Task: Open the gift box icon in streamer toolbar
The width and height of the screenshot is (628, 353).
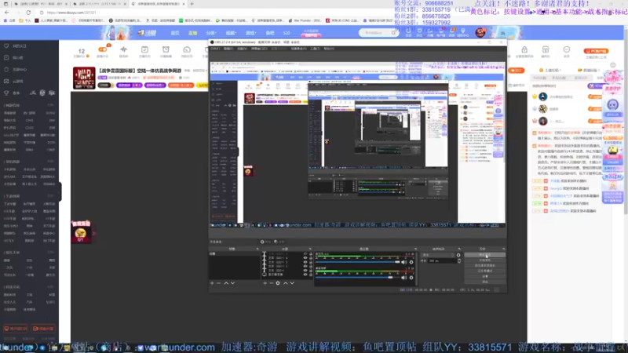Action: pyautogui.click(x=546, y=51)
